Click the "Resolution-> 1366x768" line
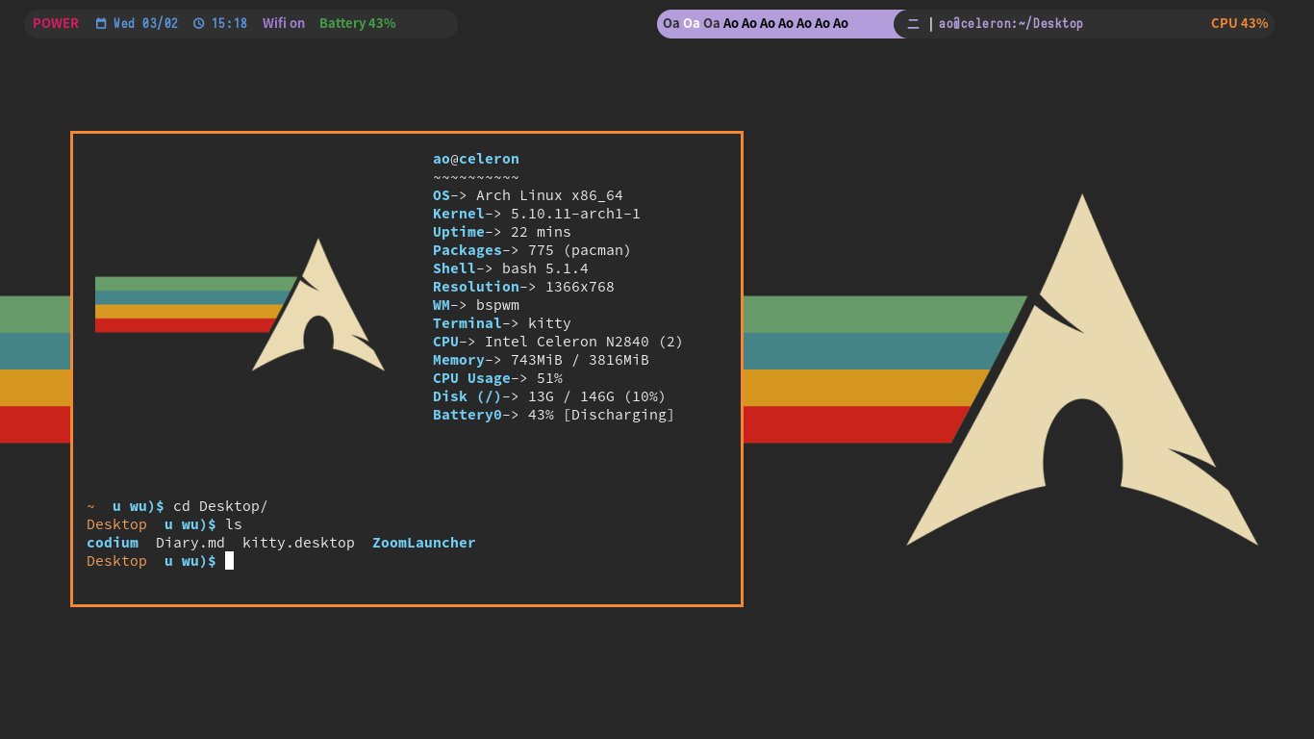1314x739 pixels. tap(523, 287)
